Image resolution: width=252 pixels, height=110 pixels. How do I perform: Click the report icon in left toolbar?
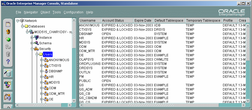[8, 24]
